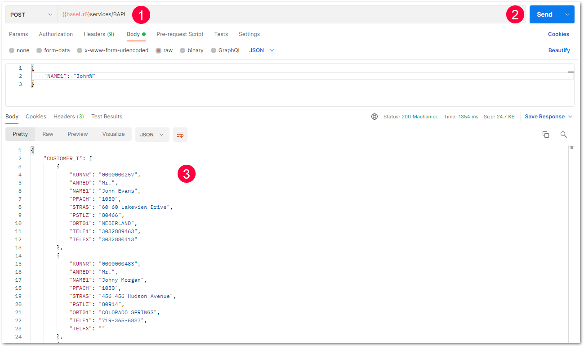Screen dimensions: 584x347
Task: Click the network globe icon beside Status
Action: (x=374, y=117)
